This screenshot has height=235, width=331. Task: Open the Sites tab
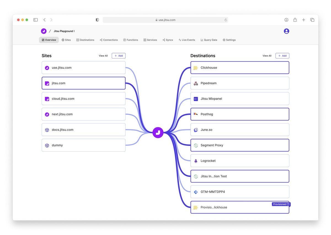[x=66, y=40]
